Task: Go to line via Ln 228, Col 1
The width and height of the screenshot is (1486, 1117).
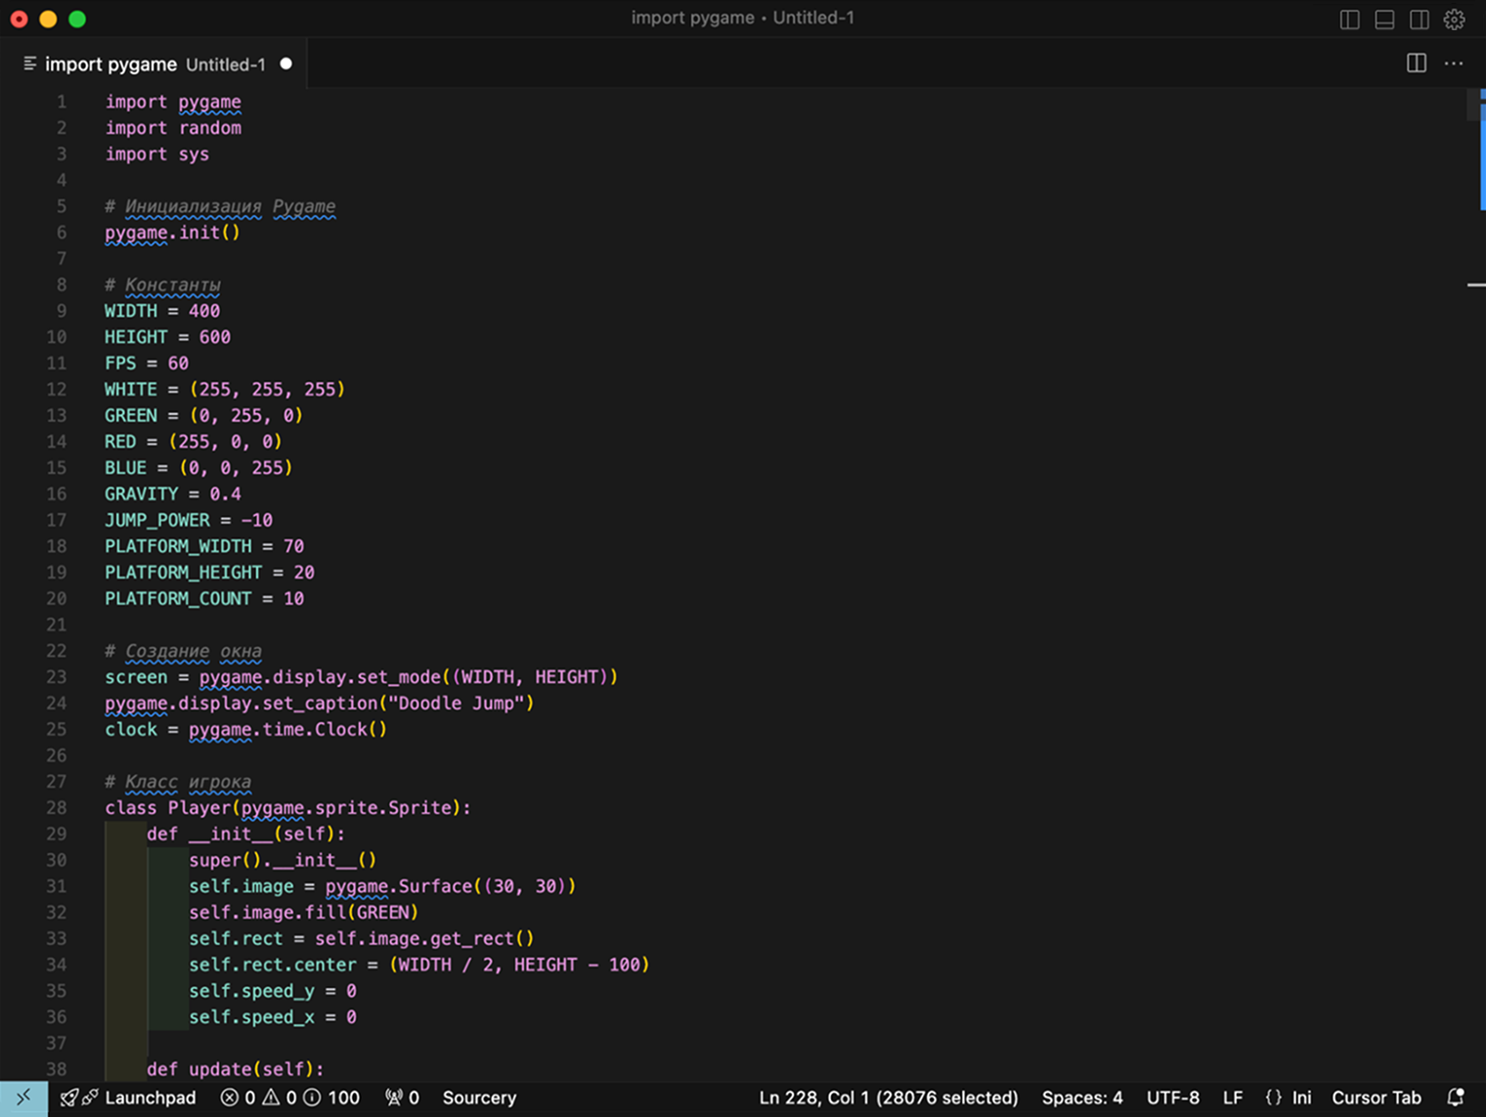Action: click(888, 1097)
